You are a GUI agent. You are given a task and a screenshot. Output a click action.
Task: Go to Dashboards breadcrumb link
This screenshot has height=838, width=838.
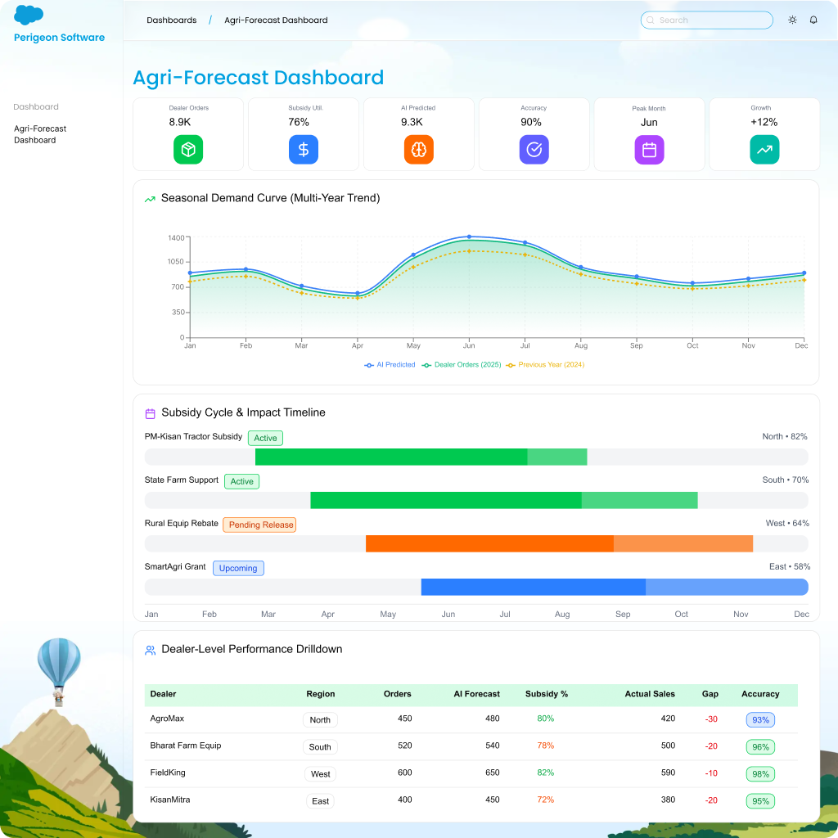(172, 20)
